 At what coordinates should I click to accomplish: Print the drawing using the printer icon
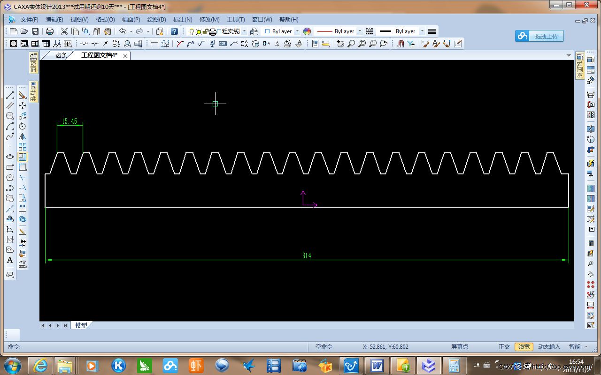pyautogui.click(x=50, y=31)
